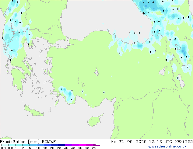The image size is (193, 149).
Task: Click the Mo 22-06-2026 forecast date text
Action: tap(128, 142)
